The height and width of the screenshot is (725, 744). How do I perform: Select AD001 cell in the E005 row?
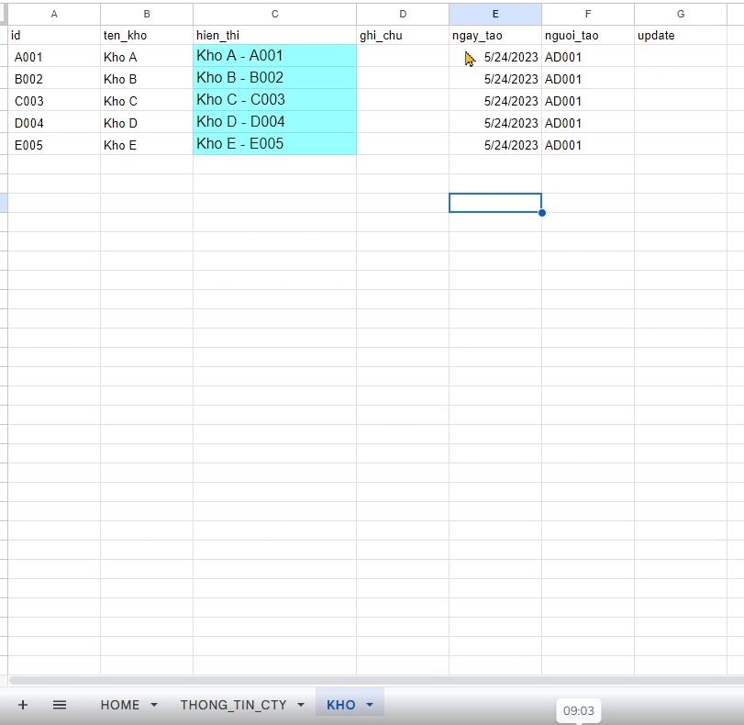point(588,145)
